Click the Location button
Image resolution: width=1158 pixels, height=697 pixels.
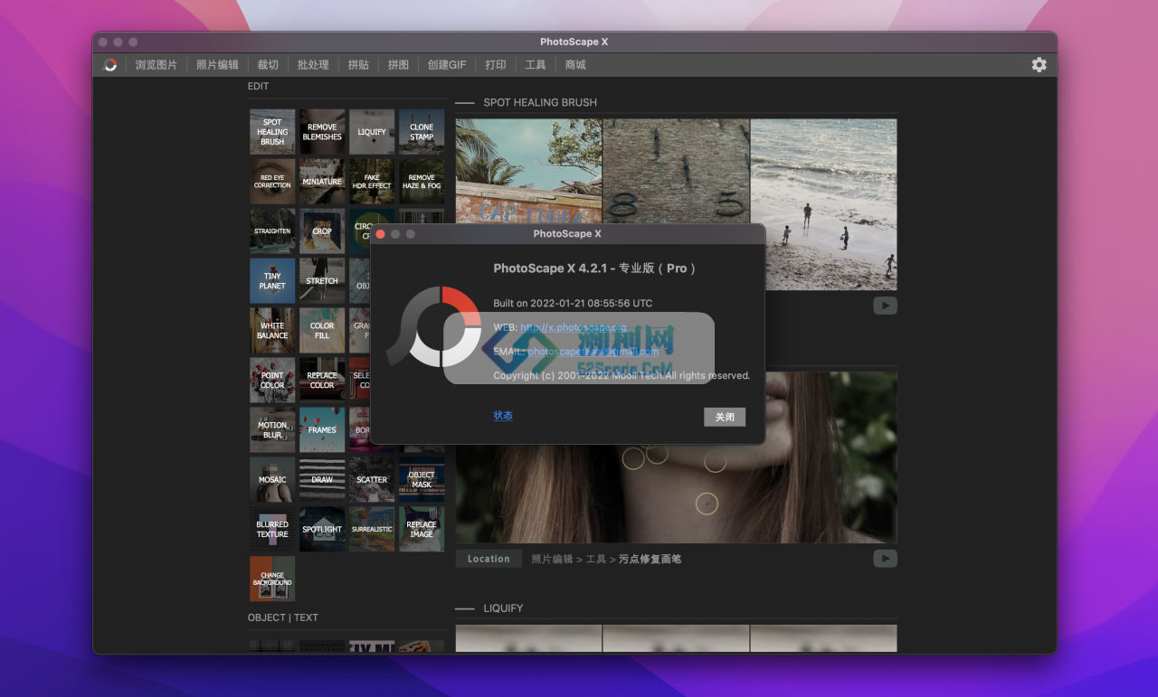pyautogui.click(x=489, y=559)
